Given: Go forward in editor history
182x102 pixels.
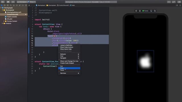Looking at the screenshot, I should coord(34,5).
